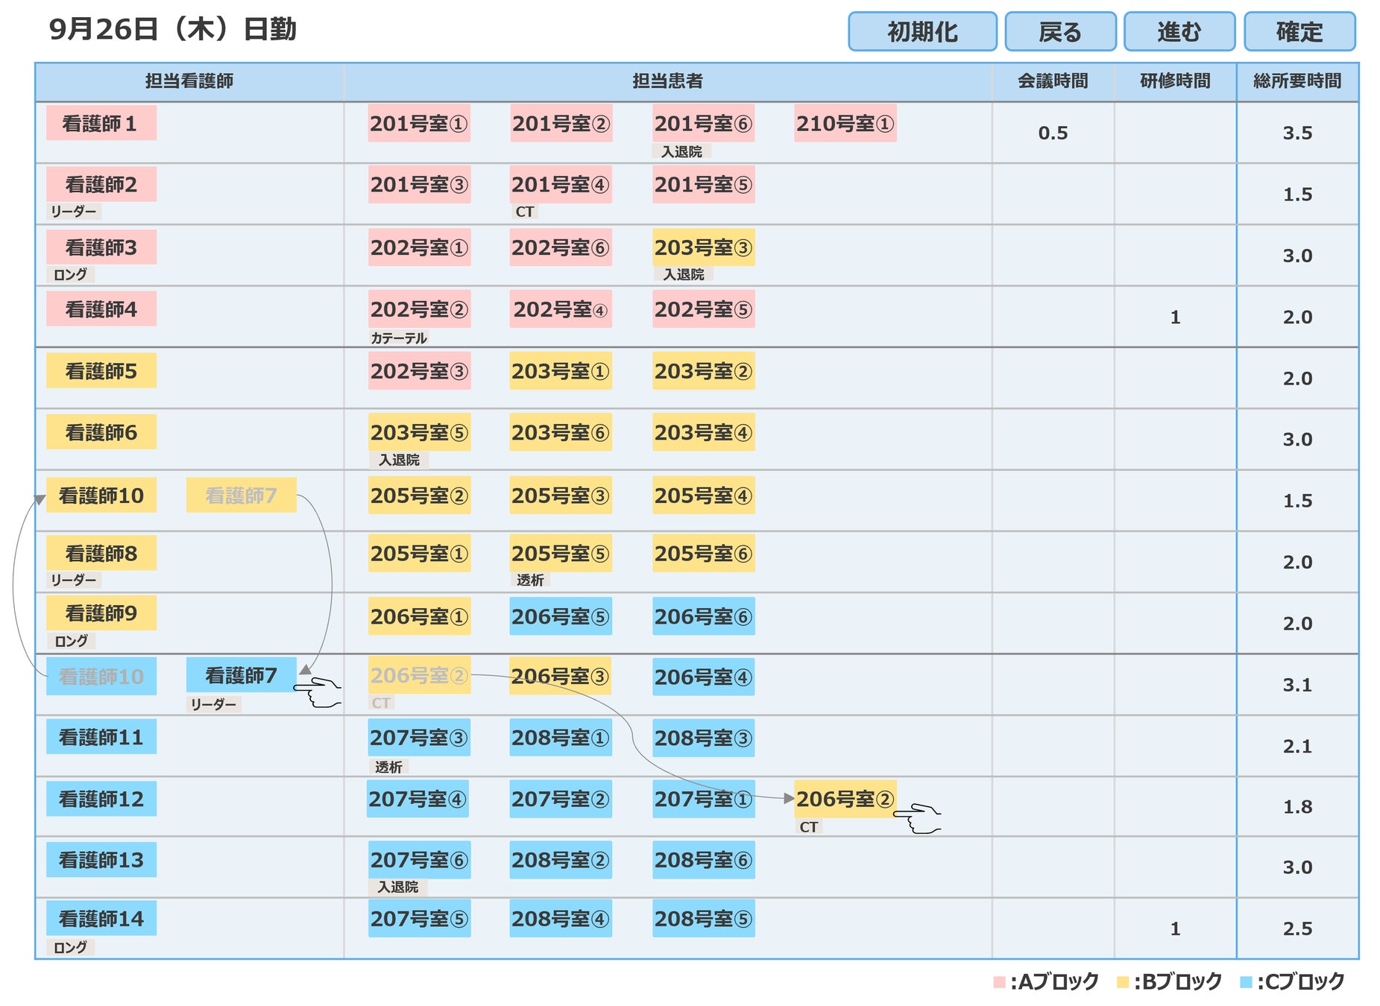This screenshot has height=1006, width=1380.
Task: Select patient 205号室⑤ with 透析 tag
Action: (x=561, y=553)
